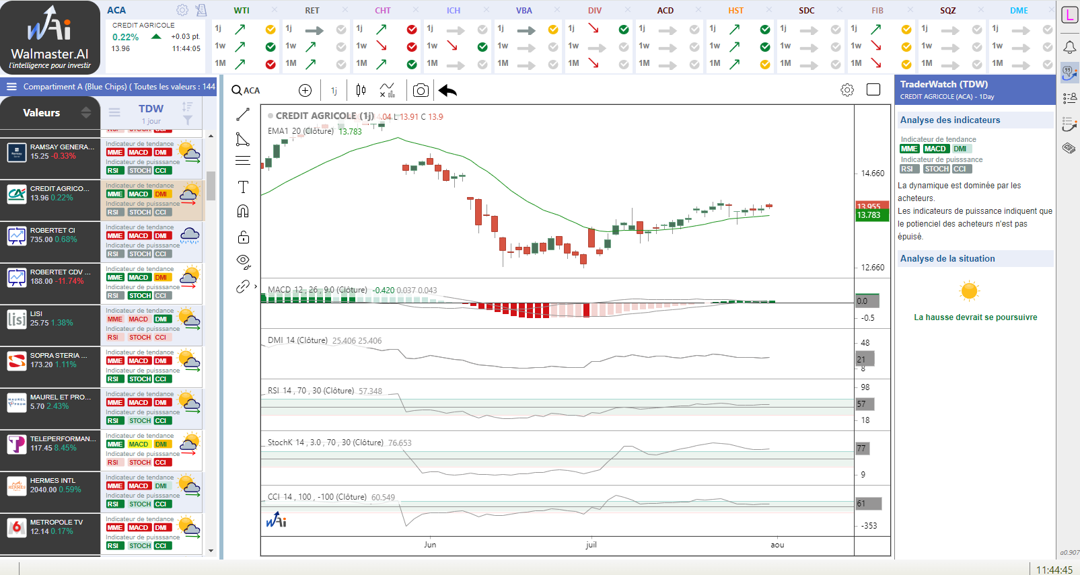Take a chart snapshot with camera icon

point(421,91)
